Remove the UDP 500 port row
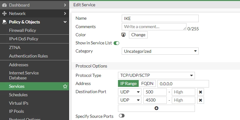This screenshot has width=240, height=120. pos(201,92)
